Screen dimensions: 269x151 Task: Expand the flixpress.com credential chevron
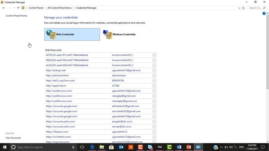[154, 132]
